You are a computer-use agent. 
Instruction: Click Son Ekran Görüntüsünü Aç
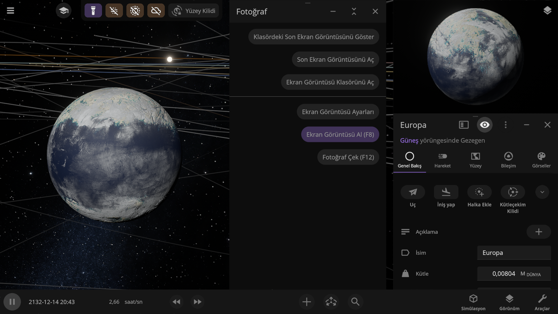[x=335, y=59]
